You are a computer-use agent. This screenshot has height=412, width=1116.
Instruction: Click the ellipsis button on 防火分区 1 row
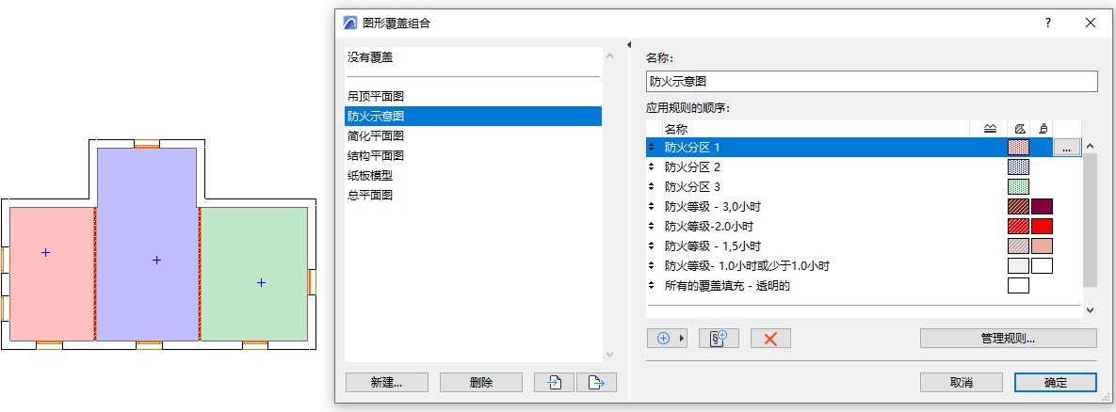[x=1066, y=148]
